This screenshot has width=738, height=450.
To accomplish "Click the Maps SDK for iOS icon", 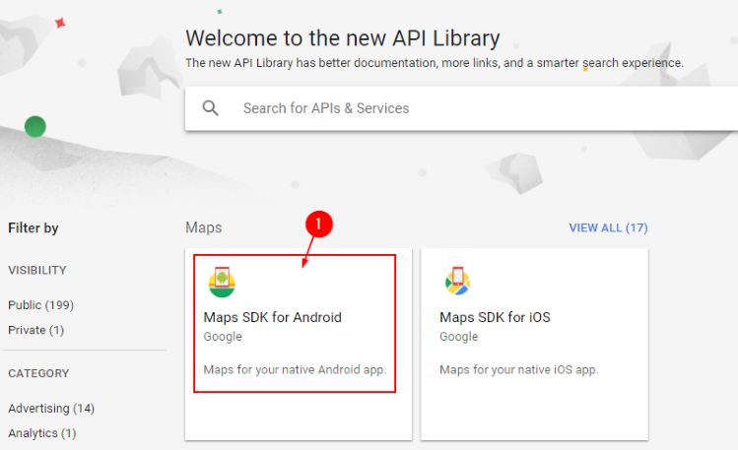I will click(457, 281).
